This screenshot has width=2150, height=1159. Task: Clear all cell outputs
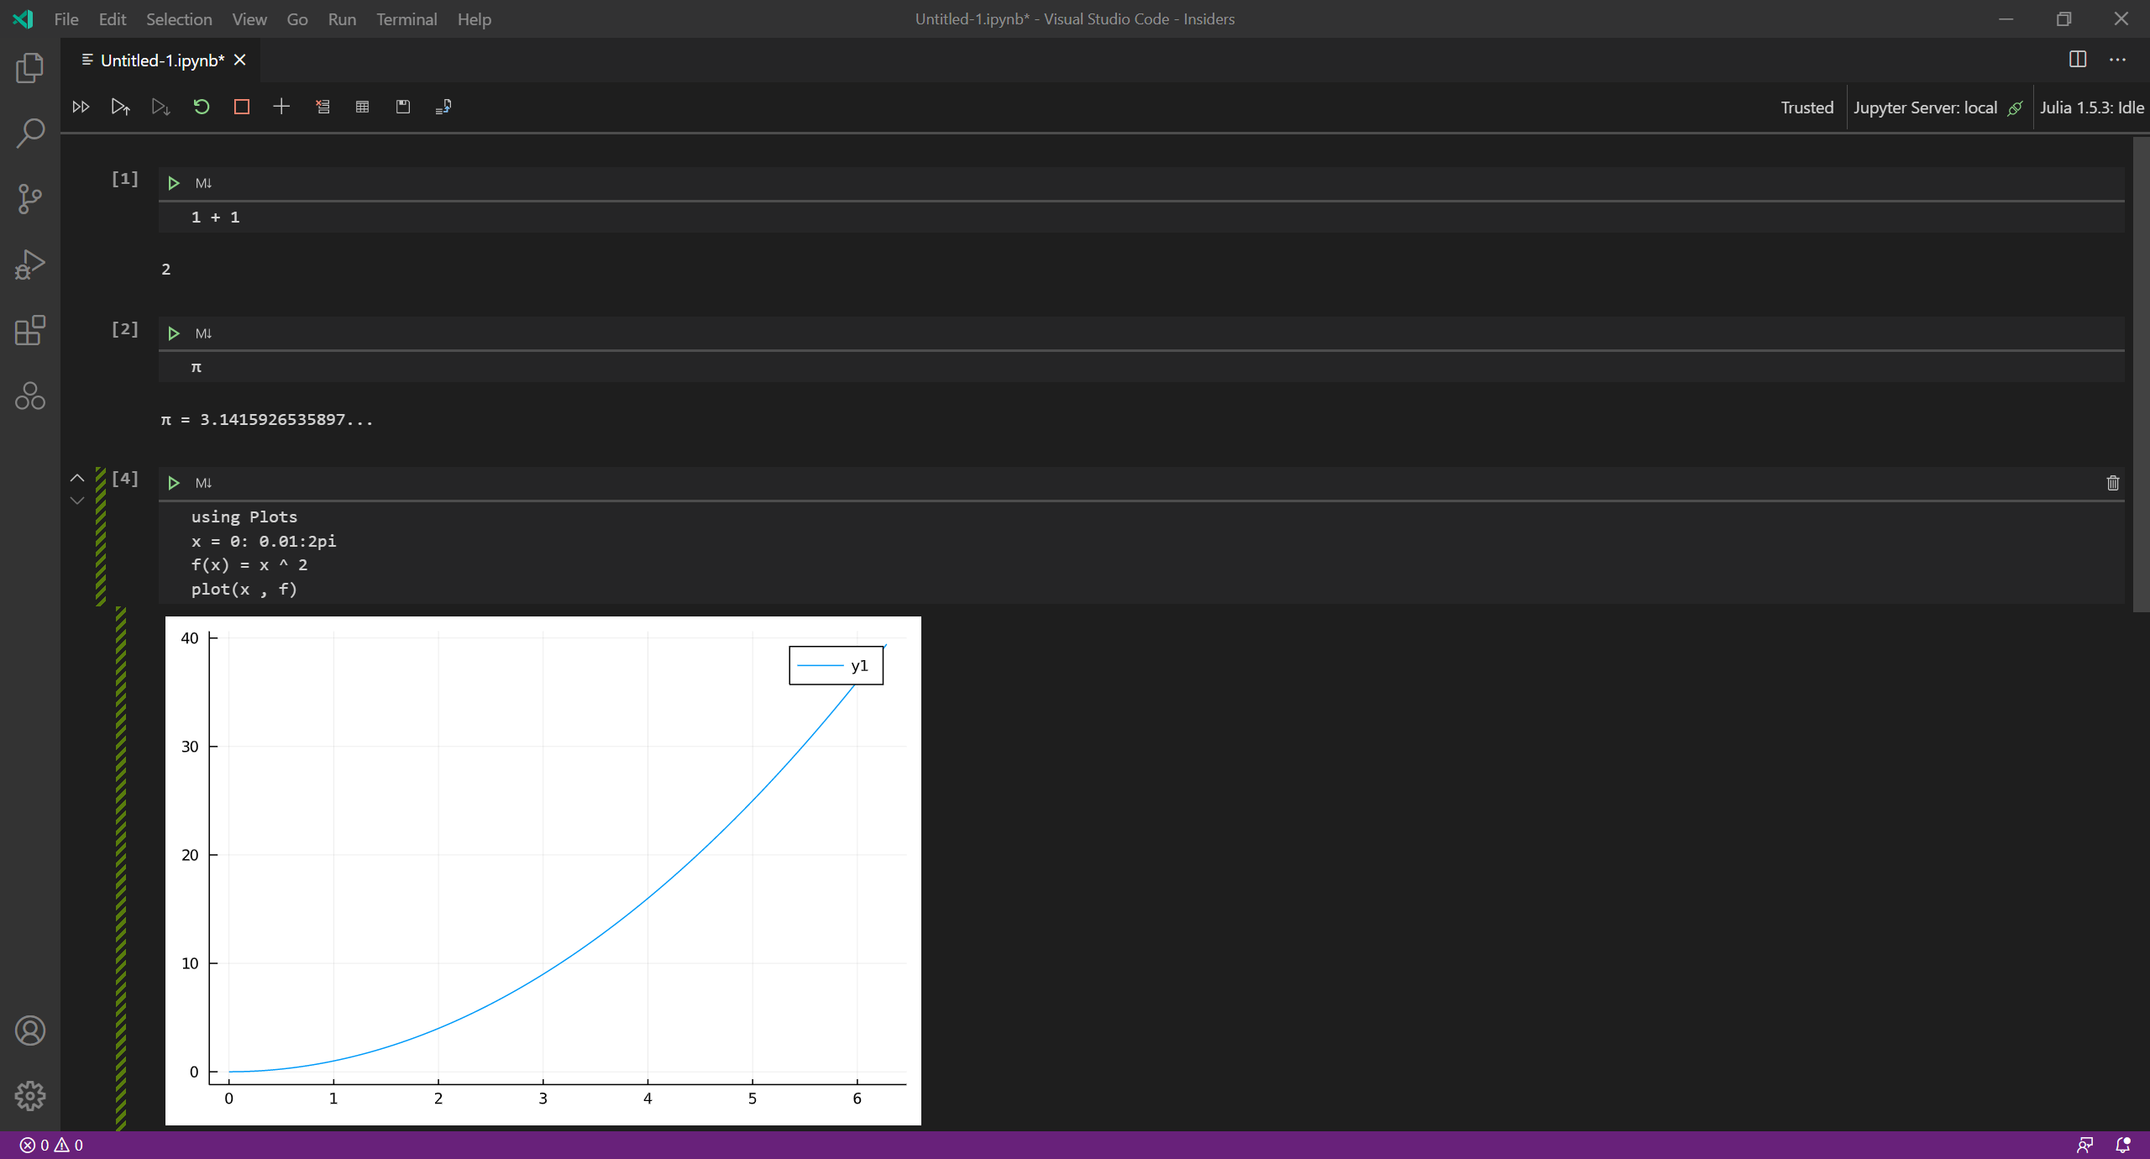point(322,107)
